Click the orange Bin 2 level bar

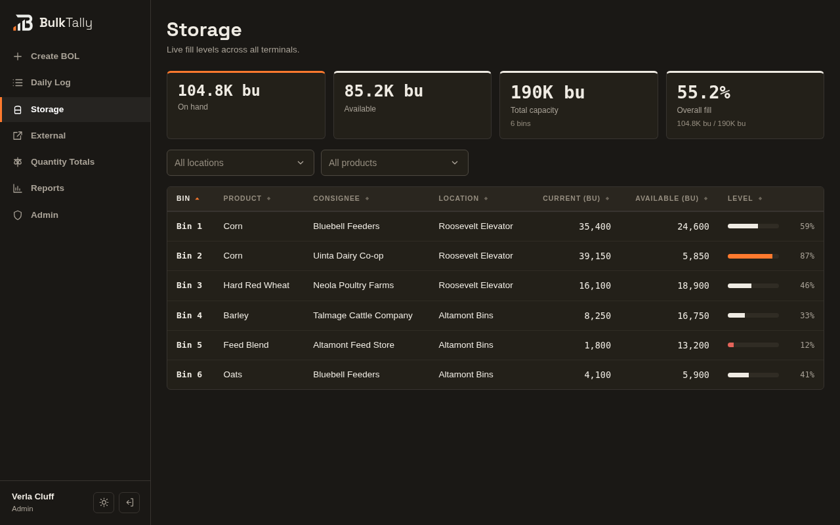(x=753, y=256)
